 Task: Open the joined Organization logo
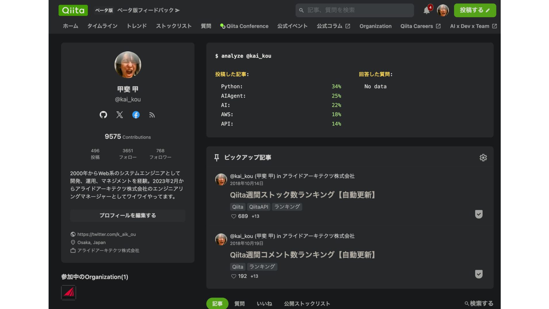(x=68, y=293)
